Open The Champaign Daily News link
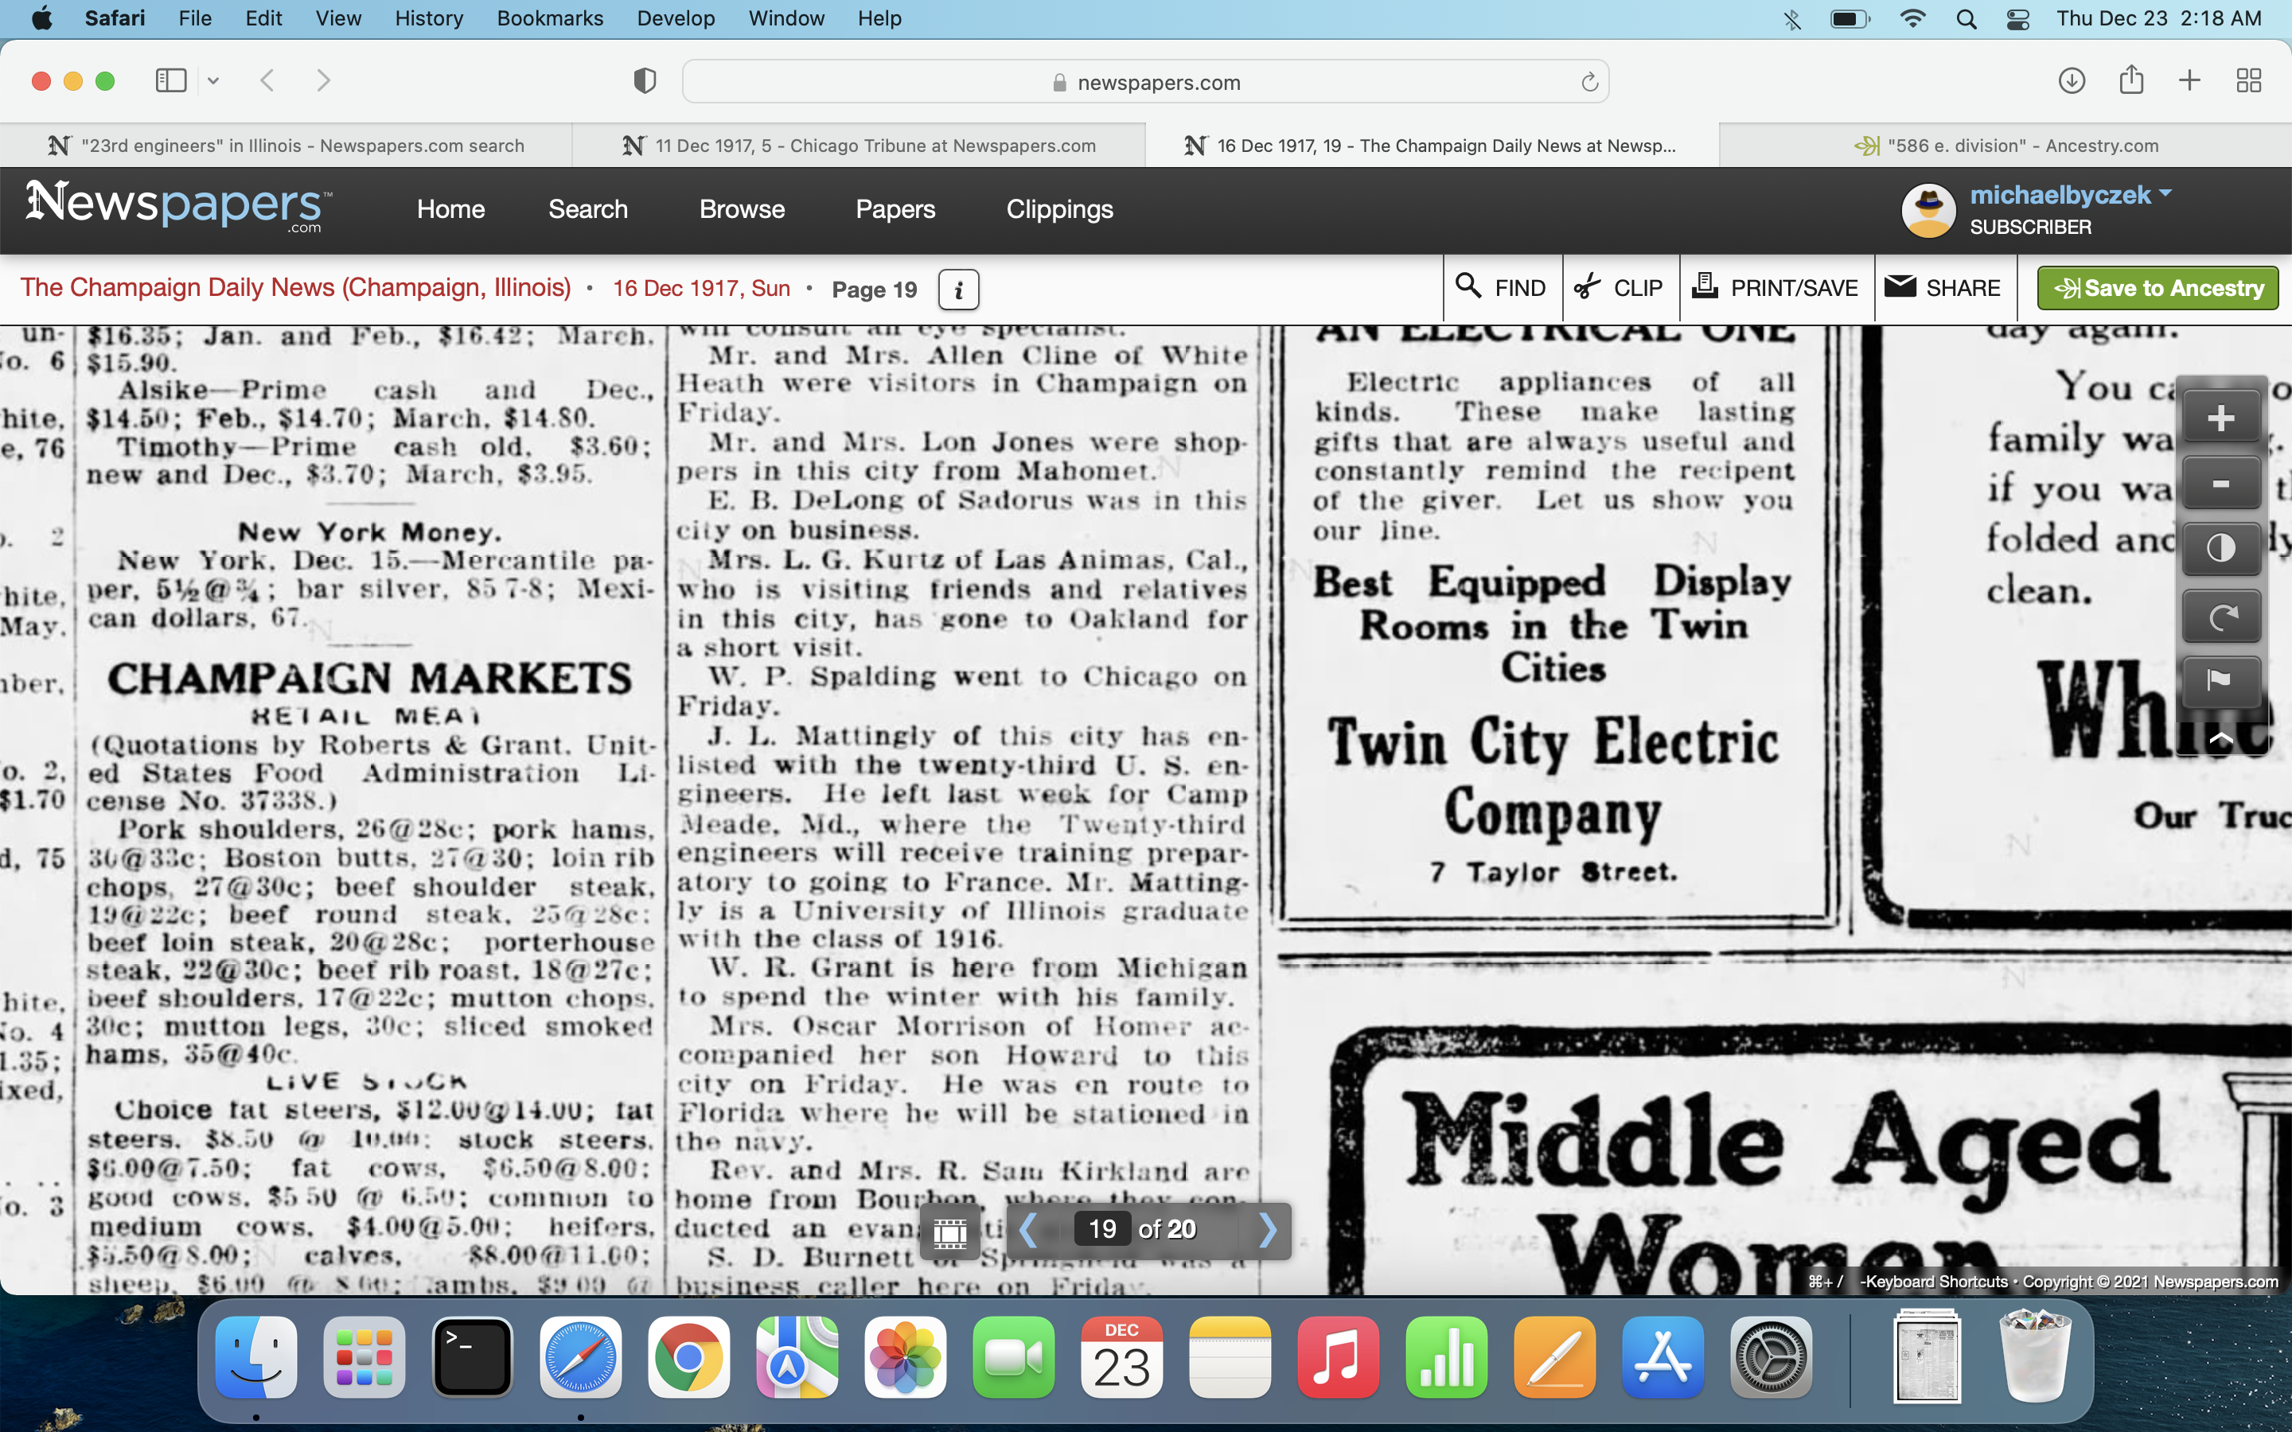2292x1432 pixels. pos(295,288)
